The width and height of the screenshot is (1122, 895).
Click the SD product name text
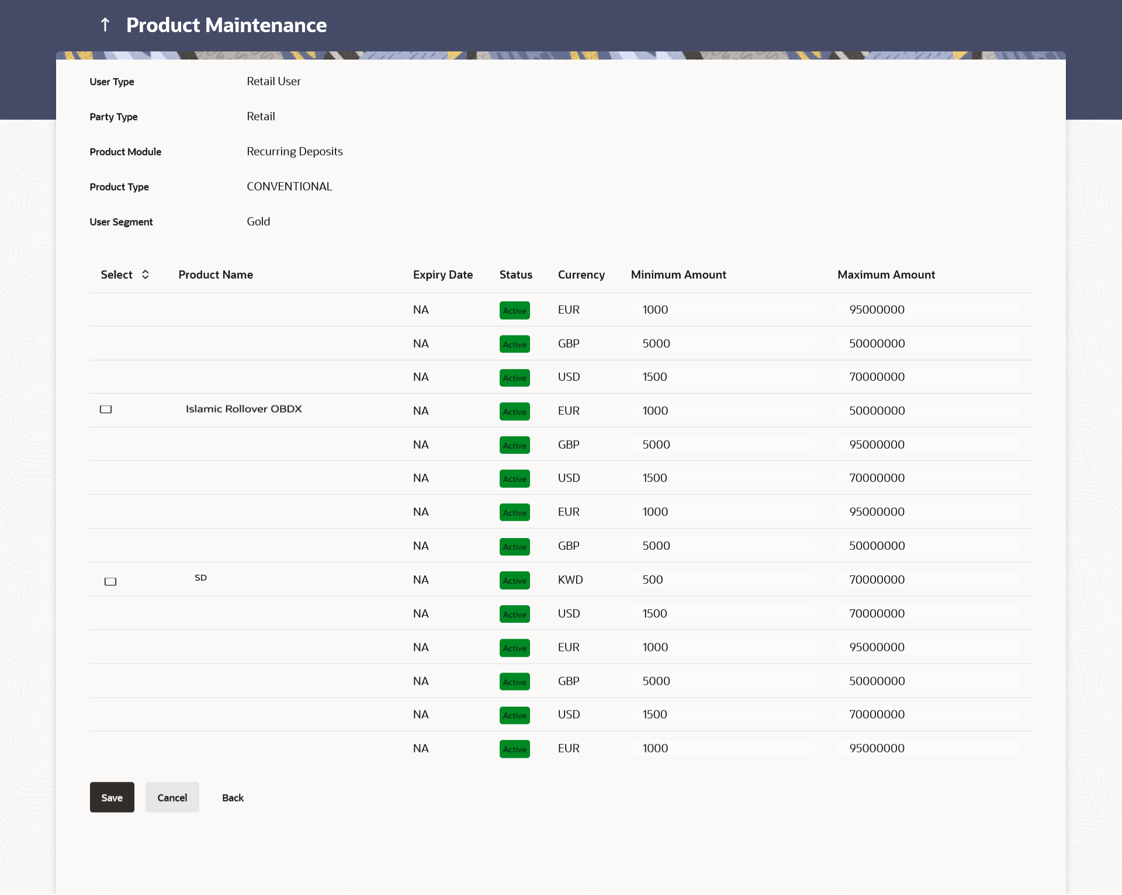coord(200,578)
